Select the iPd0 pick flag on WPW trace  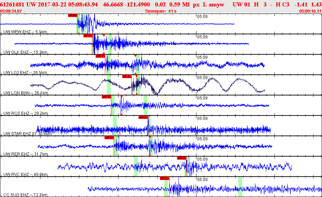tap(73, 15)
